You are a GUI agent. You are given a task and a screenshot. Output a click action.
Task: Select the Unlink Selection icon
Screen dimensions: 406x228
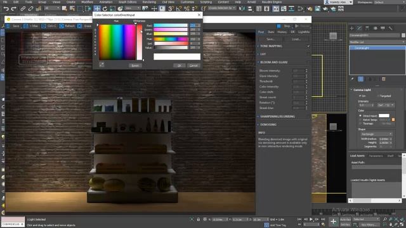coord(30,9)
